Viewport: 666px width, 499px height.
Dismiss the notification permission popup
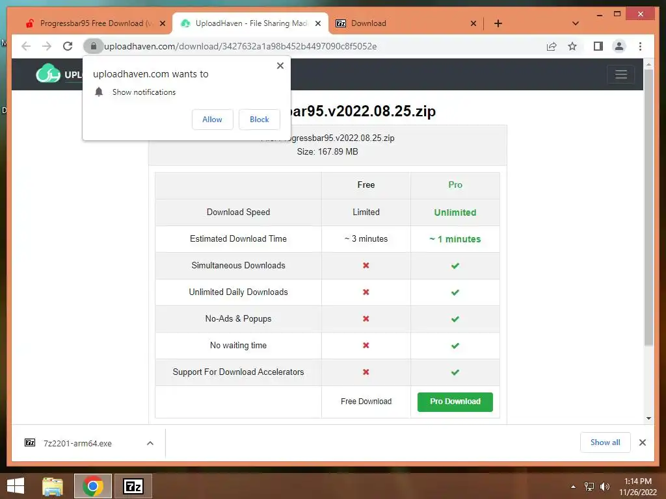[x=280, y=66]
